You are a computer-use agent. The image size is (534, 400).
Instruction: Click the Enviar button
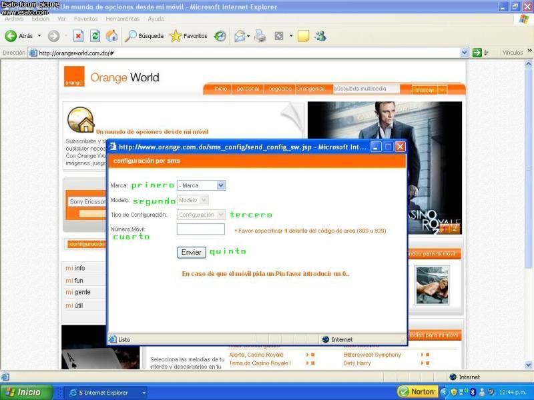[192, 253]
